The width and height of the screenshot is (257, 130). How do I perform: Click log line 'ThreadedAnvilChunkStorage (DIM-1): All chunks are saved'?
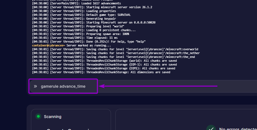click(x=104, y=64)
